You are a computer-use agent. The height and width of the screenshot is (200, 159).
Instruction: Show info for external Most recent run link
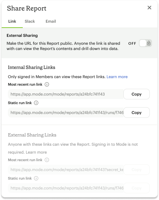(x=47, y=160)
